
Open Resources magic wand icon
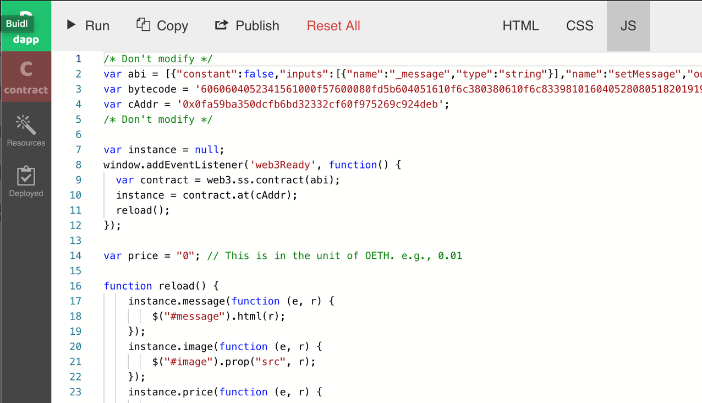[26, 125]
